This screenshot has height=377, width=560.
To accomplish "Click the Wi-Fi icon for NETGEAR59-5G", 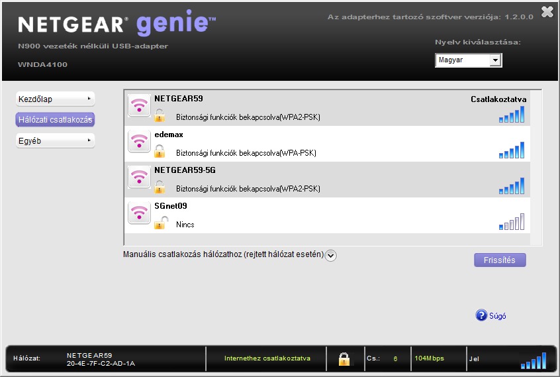I will [x=139, y=177].
